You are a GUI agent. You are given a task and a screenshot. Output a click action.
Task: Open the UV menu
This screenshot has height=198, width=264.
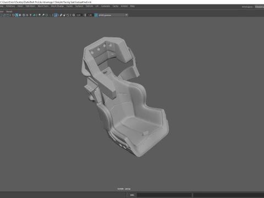click(97, 6)
